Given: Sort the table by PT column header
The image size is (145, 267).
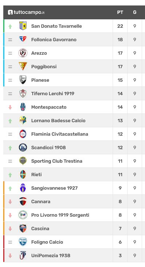Looking at the screenshot, I should (x=120, y=12).
